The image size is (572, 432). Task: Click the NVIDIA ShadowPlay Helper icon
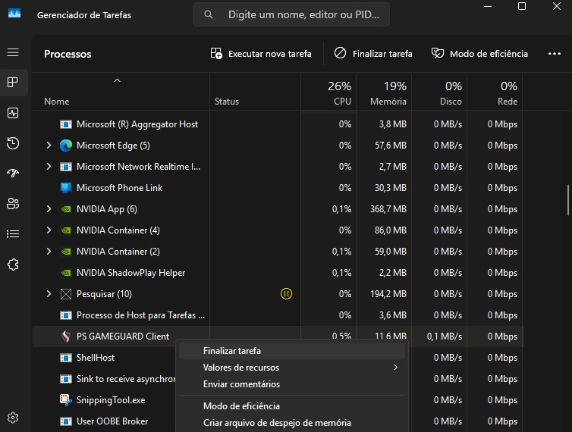tap(66, 273)
